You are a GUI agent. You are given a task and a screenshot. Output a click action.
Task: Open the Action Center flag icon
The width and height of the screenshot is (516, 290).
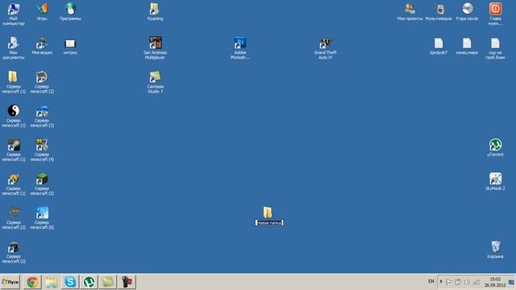(x=449, y=282)
